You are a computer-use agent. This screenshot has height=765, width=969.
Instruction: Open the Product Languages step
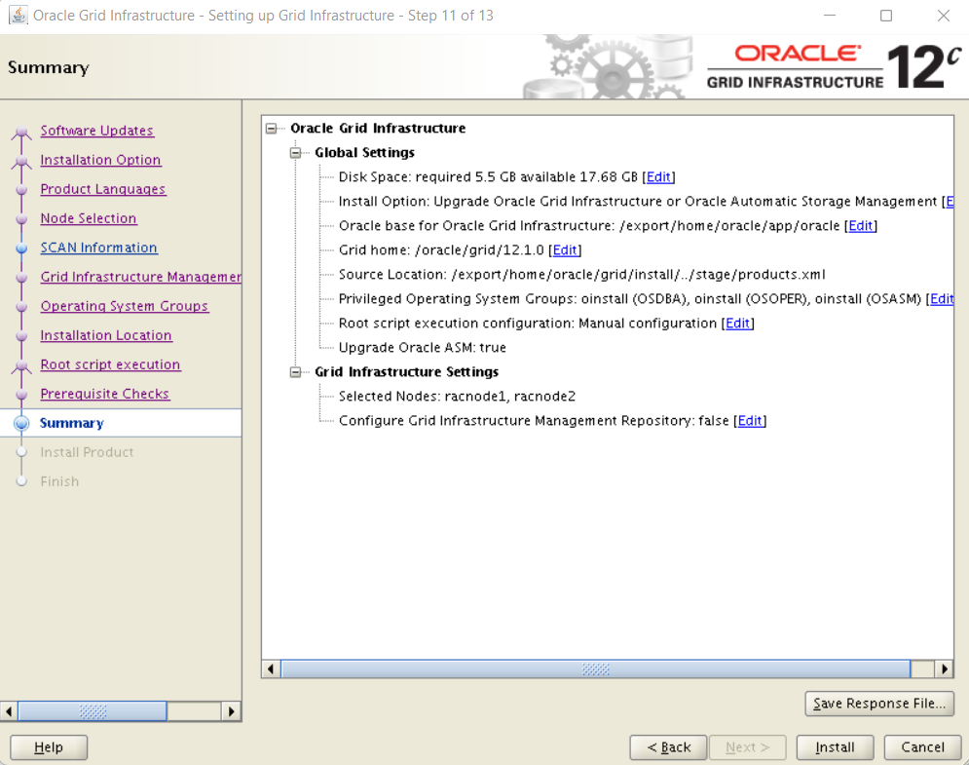103,189
